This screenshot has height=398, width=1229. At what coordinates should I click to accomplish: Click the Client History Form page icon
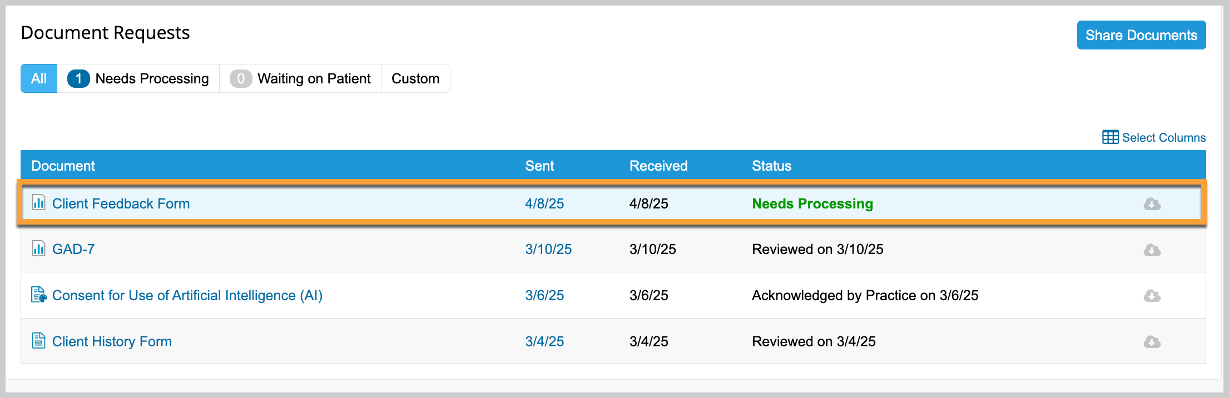pyautogui.click(x=38, y=340)
